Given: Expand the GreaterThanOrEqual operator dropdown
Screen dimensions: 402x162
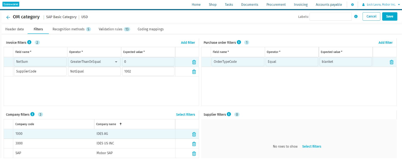Looking at the screenshot, I should (x=116, y=62).
